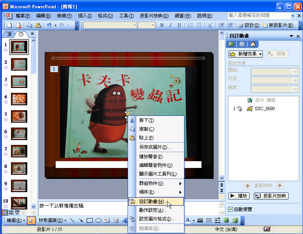Open the 開始 start combo box
The image size is (303, 234).
pyautogui.click(x=275, y=72)
